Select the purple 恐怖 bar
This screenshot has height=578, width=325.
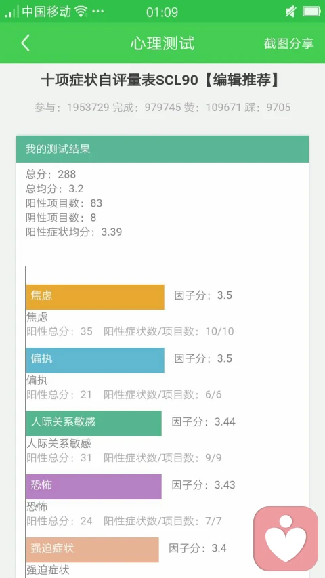(x=94, y=487)
